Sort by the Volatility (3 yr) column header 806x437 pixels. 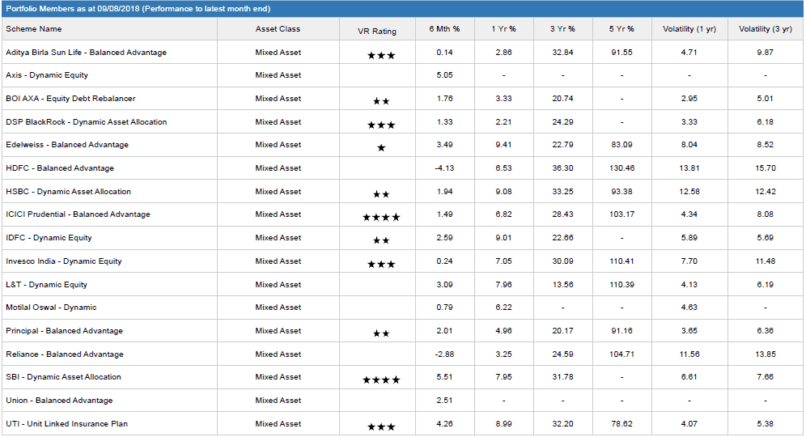(x=766, y=29)
